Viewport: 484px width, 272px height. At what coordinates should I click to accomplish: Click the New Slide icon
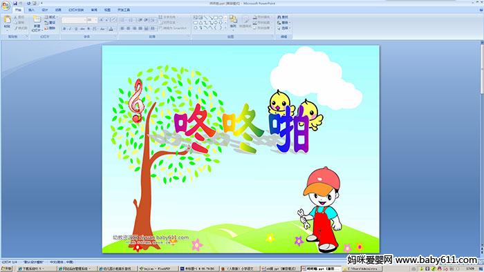(37, 19)
